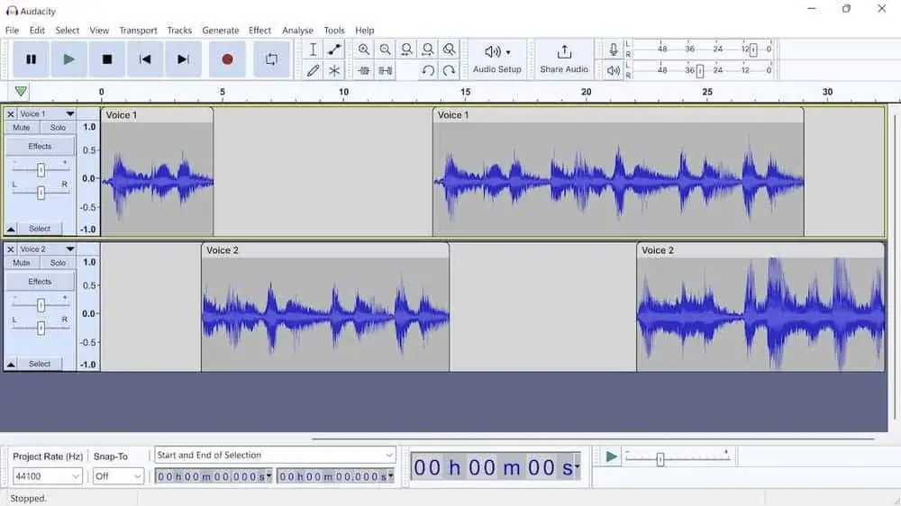Screen dimensions: 901x506
Task: Adjust the playback speed slider
Action: click(660, 459)
